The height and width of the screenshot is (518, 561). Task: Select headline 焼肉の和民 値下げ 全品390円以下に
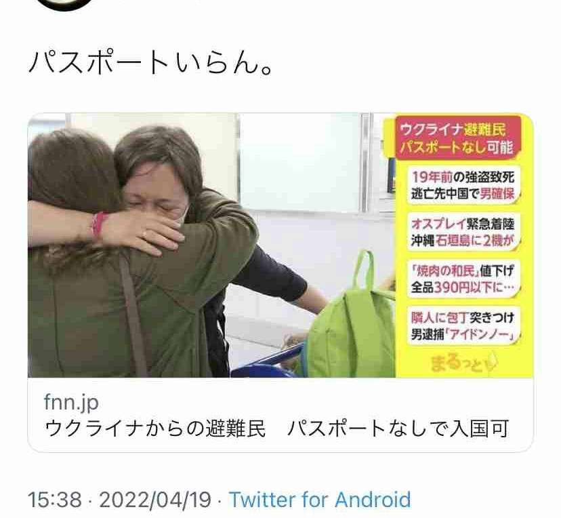tap(463, 279)
